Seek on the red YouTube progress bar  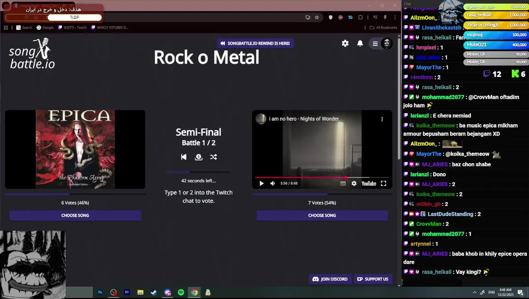[322, 177]
